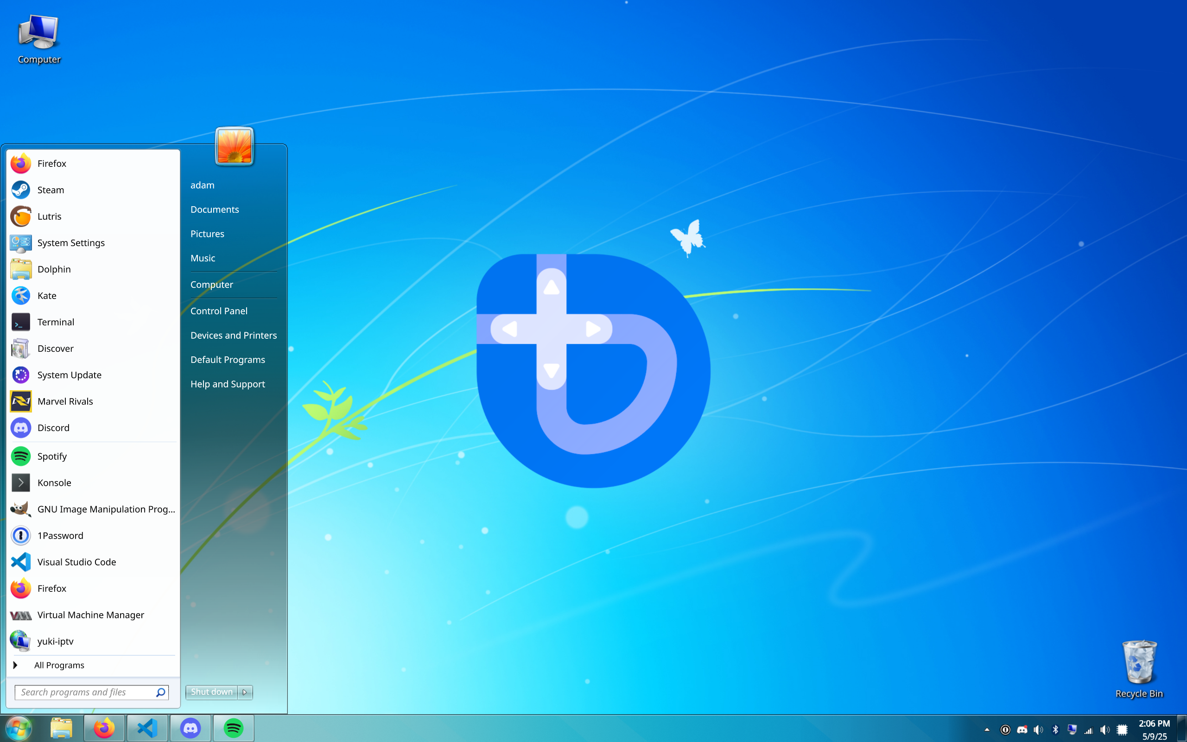Viewport: 1187px width, 742px height.
Task: Launch Virtual Machine Manager
Action: pyautogui.click(x=90, y=615)
